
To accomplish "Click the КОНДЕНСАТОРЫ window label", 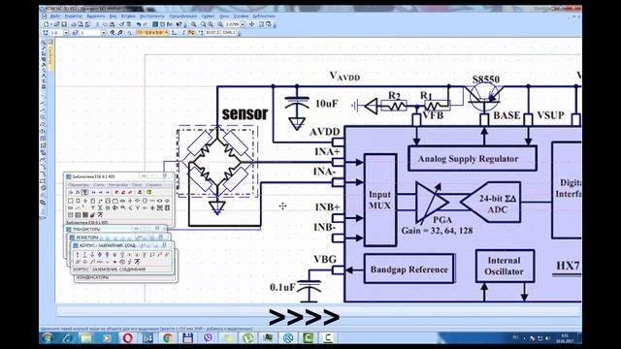I will click(x=93, y=277).
